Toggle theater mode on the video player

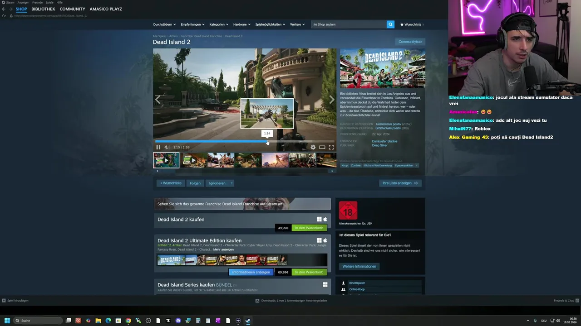click(x=322, y=147)
